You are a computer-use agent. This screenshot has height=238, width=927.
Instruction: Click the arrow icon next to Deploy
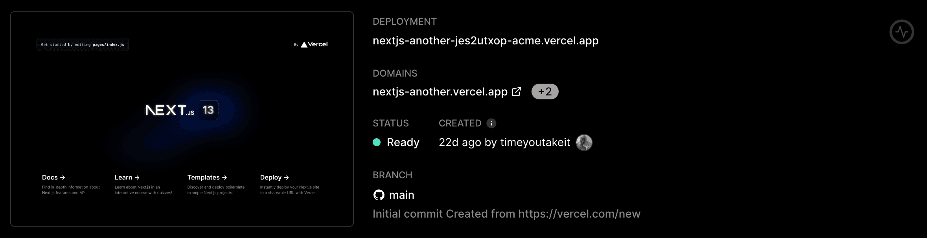point(287,177)
